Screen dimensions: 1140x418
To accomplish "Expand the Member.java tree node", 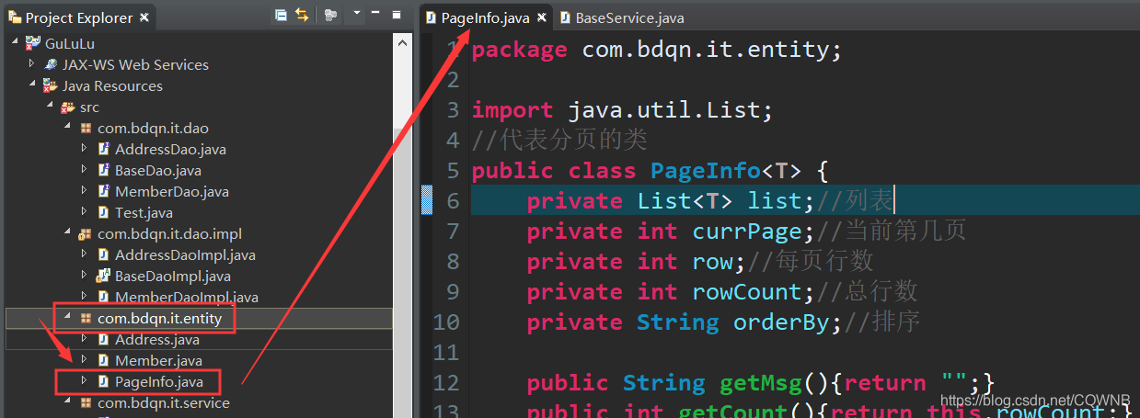I will (x=84, y=360).
